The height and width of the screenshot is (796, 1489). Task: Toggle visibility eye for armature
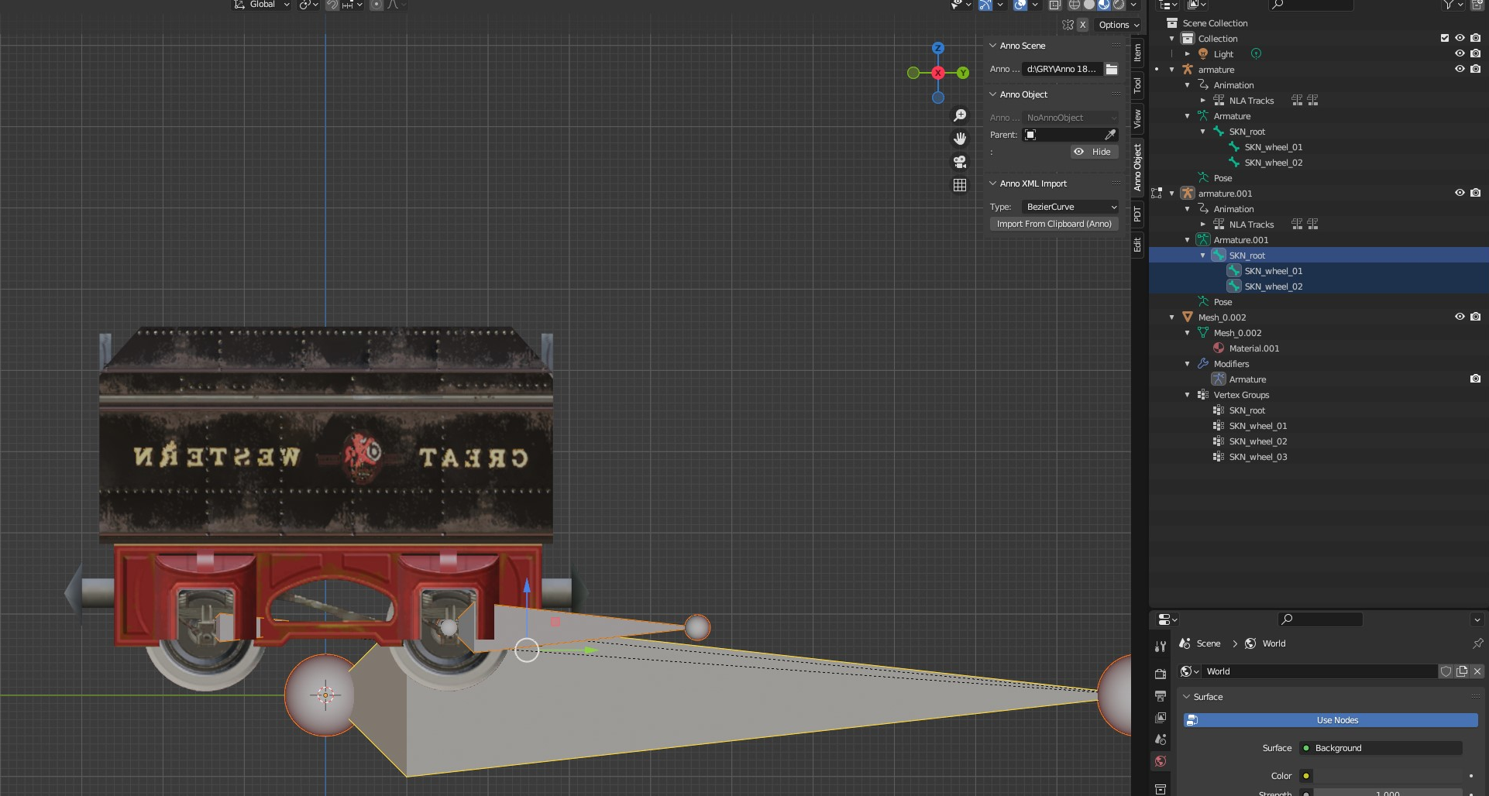click(x=1460, y=69)
